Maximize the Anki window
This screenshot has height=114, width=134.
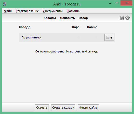coord(117,3)
